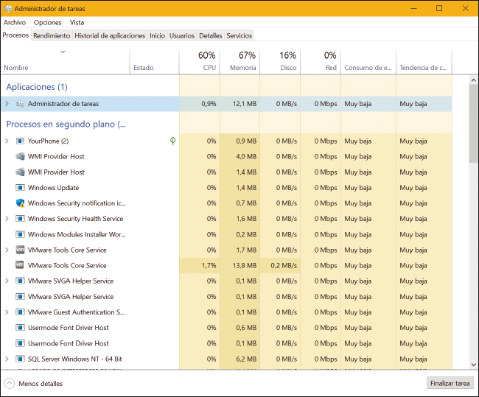
Task: Sort by the CPU column header
Action: (x=200, y=62)
